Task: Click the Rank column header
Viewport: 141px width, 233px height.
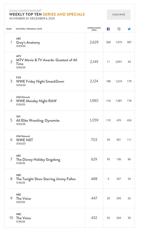Action: tap(9, 29)
